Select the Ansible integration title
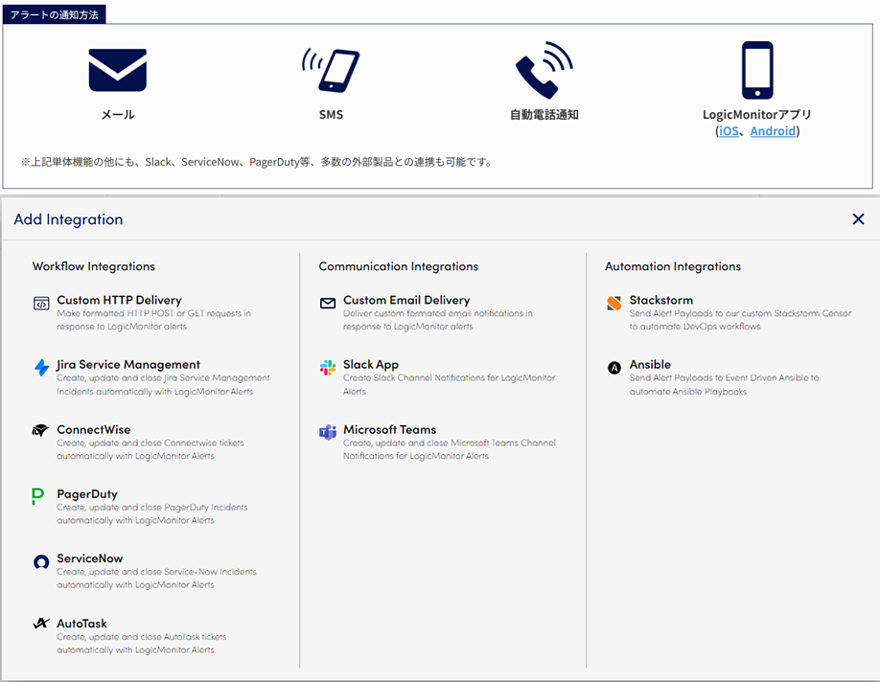This screenshot has height=682, width=880. coord(650,365)
